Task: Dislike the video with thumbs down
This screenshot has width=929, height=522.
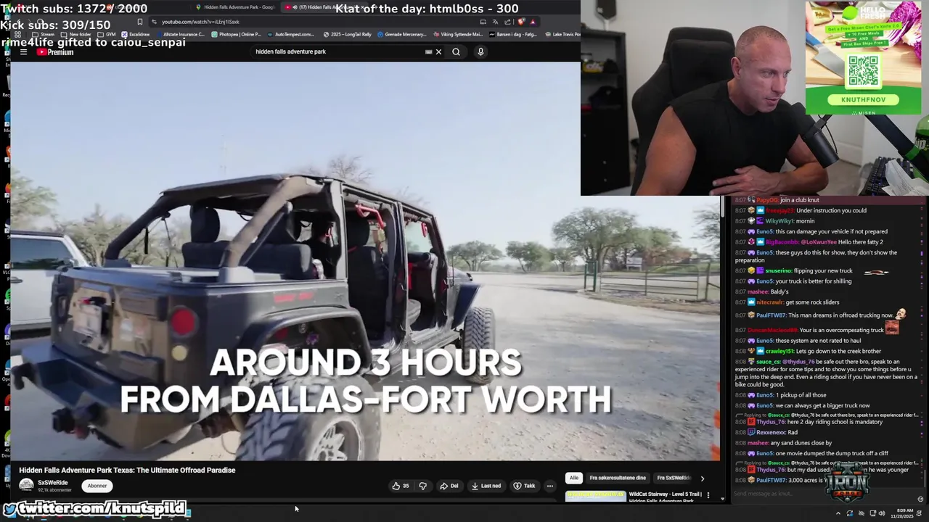Action: tap(423, 486)
